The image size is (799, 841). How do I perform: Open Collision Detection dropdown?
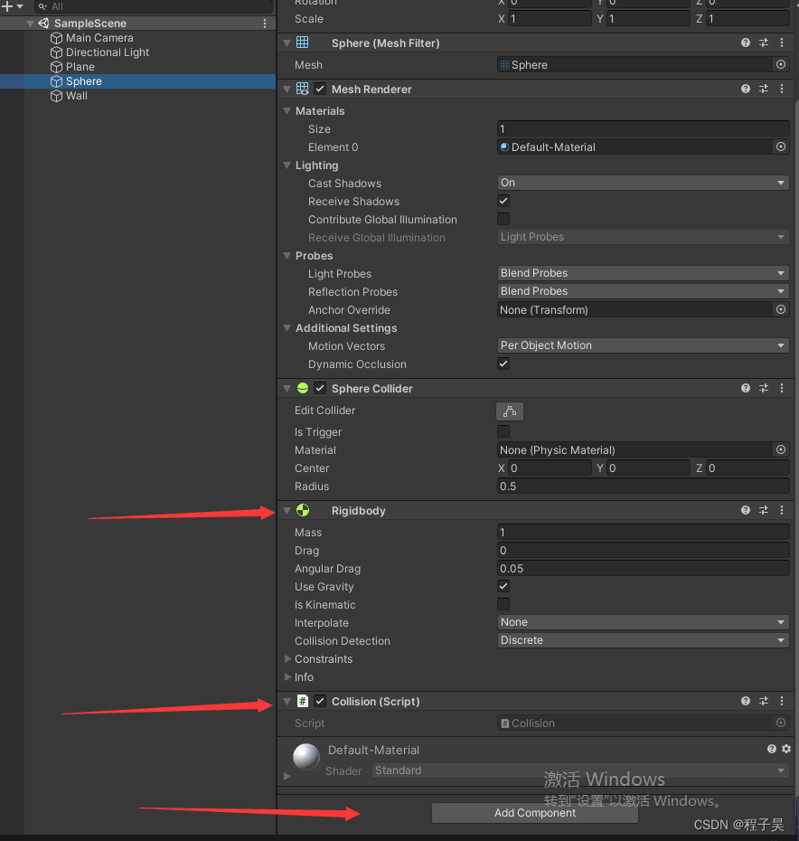[643, 640]
